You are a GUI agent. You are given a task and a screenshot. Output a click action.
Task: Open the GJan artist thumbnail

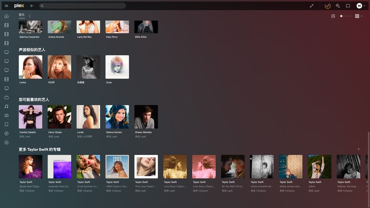coord(117,67)
